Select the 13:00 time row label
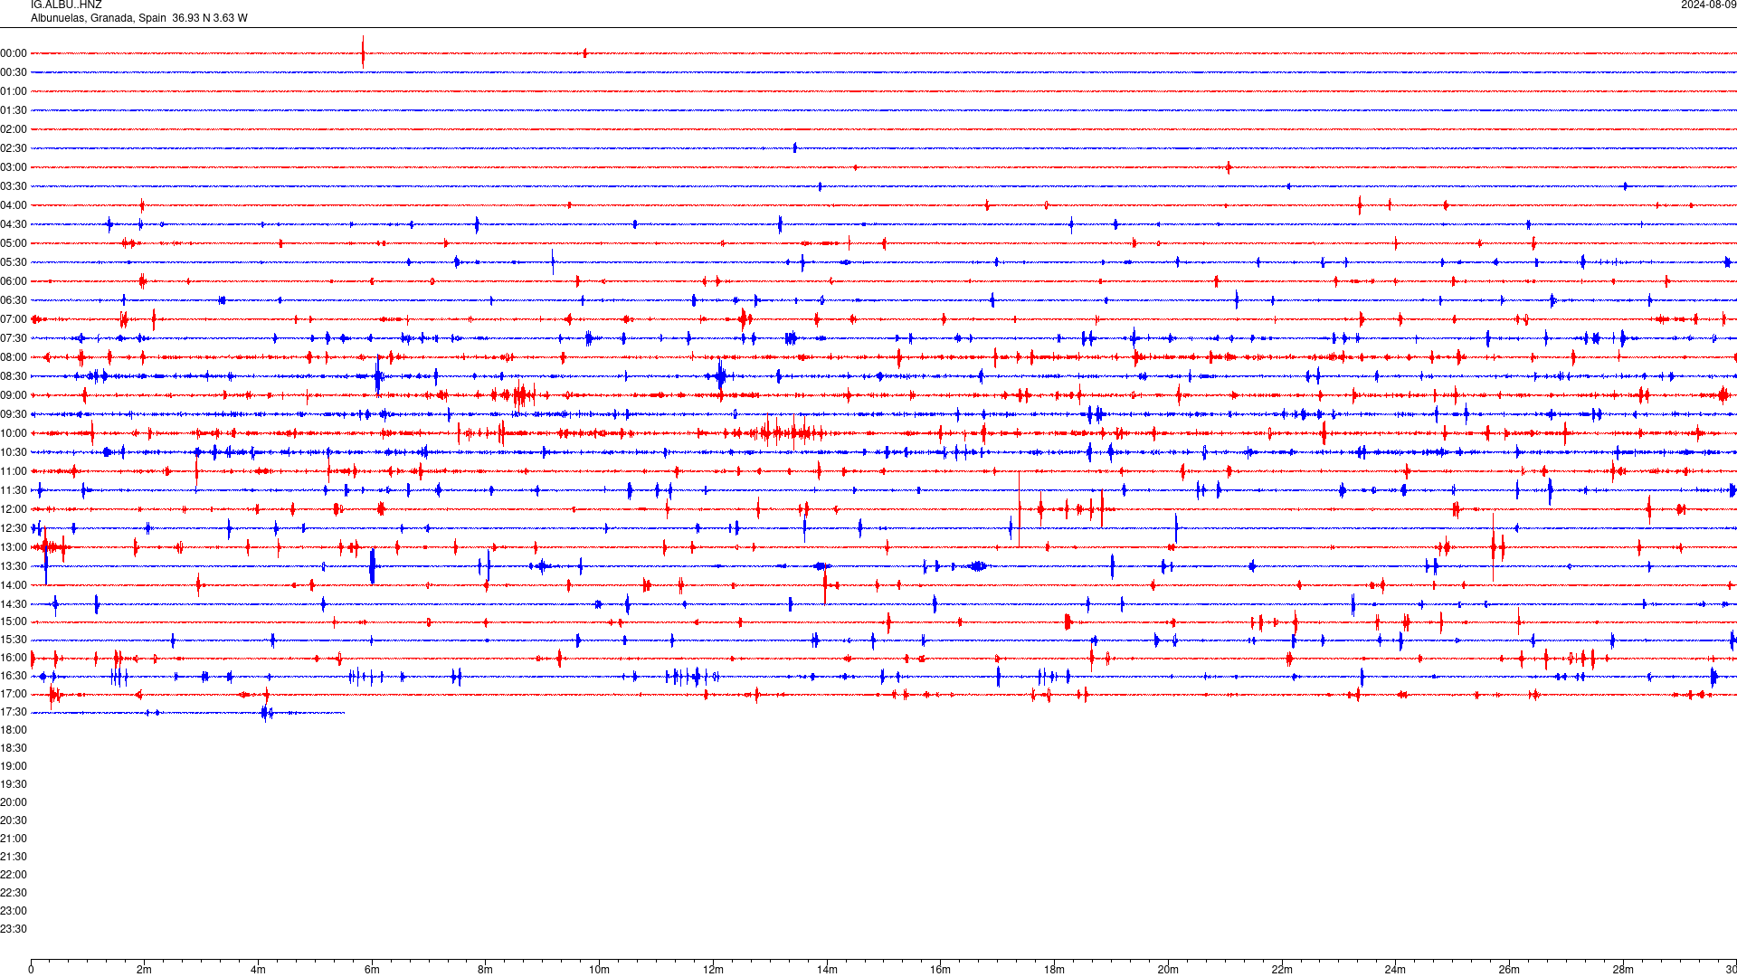Screen dimensions: 1737x977 click(x=14, y=547)
